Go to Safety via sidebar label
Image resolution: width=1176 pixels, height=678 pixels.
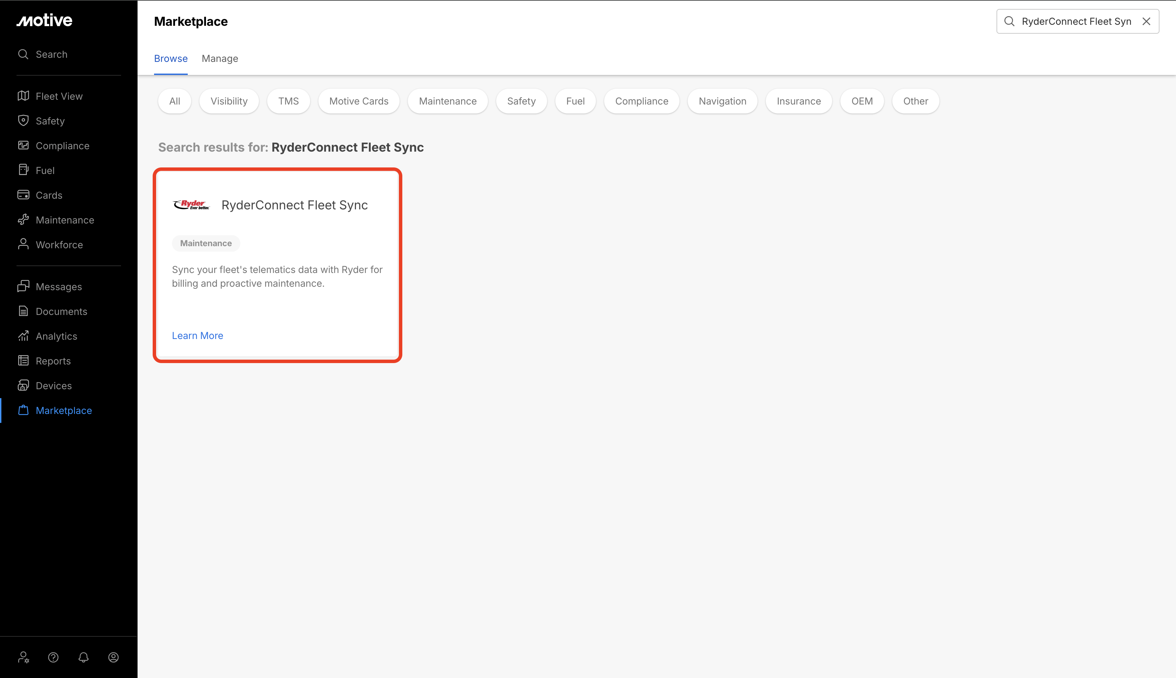point(50,121)
